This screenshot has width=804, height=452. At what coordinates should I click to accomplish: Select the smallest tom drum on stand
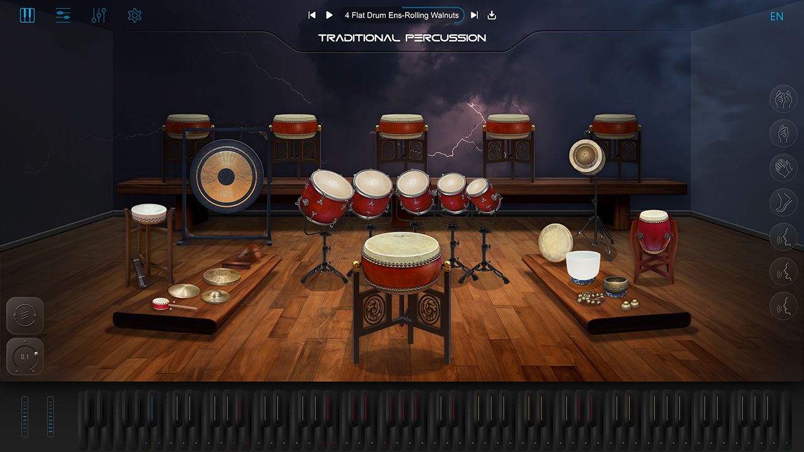point(483,195)
